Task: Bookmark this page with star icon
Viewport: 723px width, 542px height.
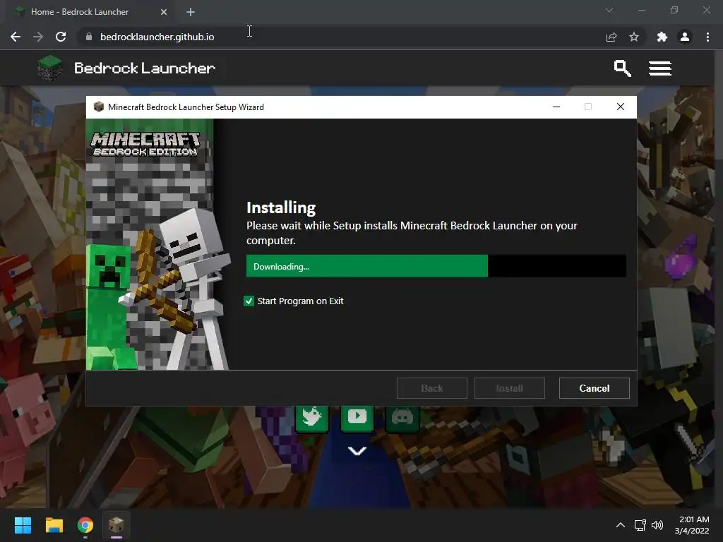Action: [x=634, y=37]
